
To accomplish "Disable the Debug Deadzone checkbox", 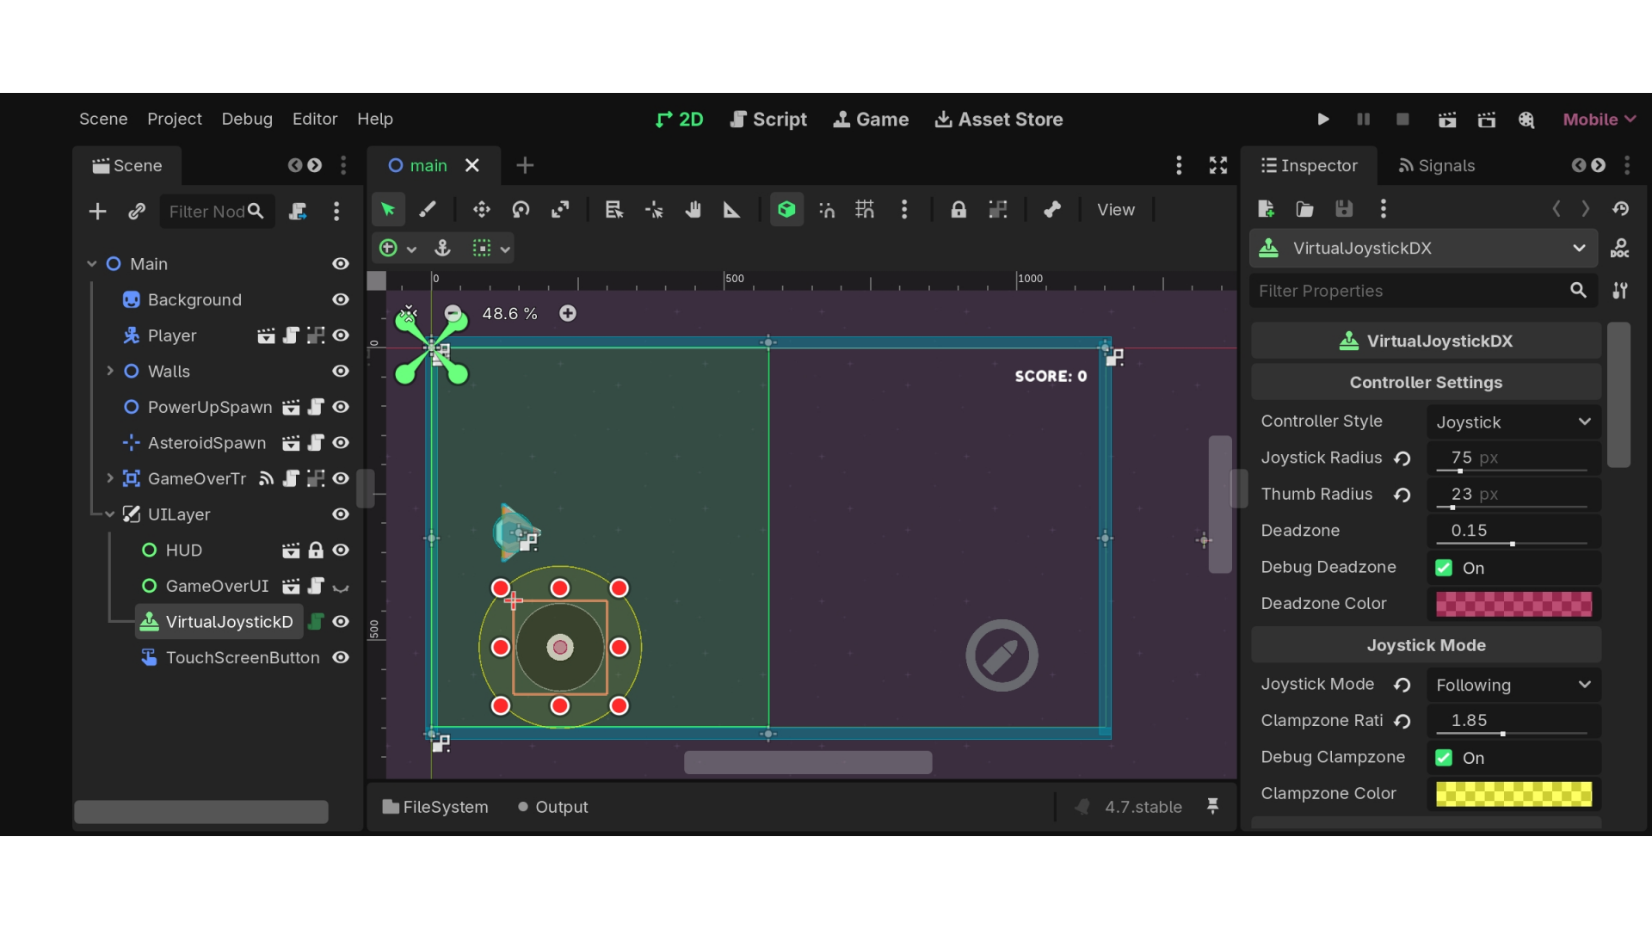I will (1444, 568).
